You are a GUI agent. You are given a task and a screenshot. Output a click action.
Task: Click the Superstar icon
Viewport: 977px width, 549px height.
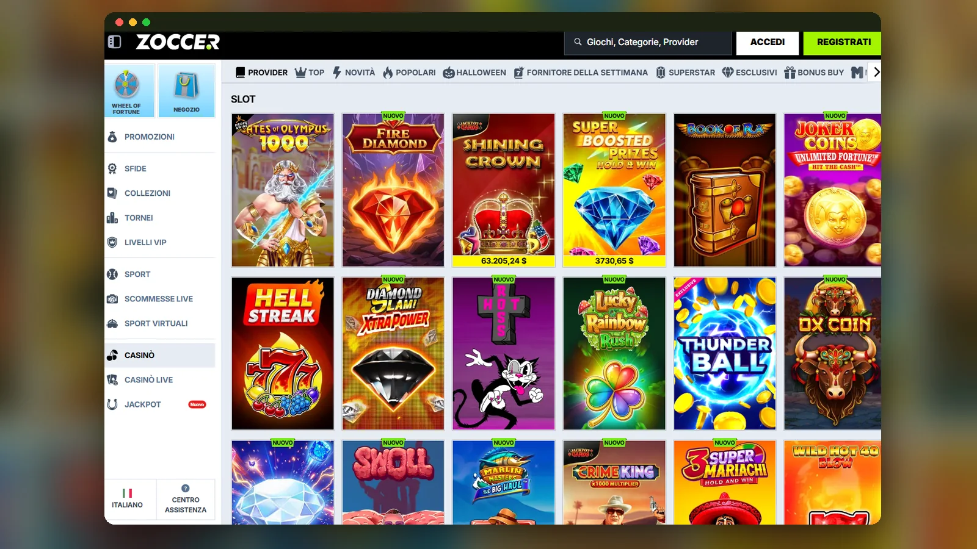pos(661,73)
